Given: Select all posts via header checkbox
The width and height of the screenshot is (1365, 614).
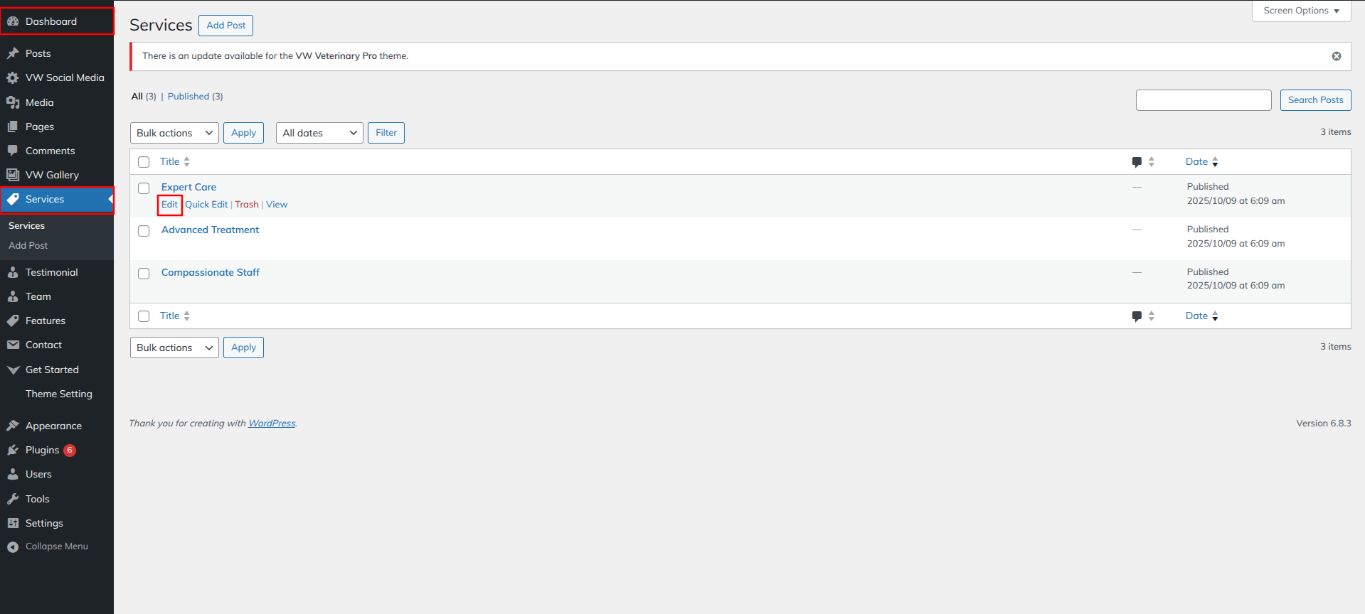Looking at the screenshot, I should coord(144,162).
